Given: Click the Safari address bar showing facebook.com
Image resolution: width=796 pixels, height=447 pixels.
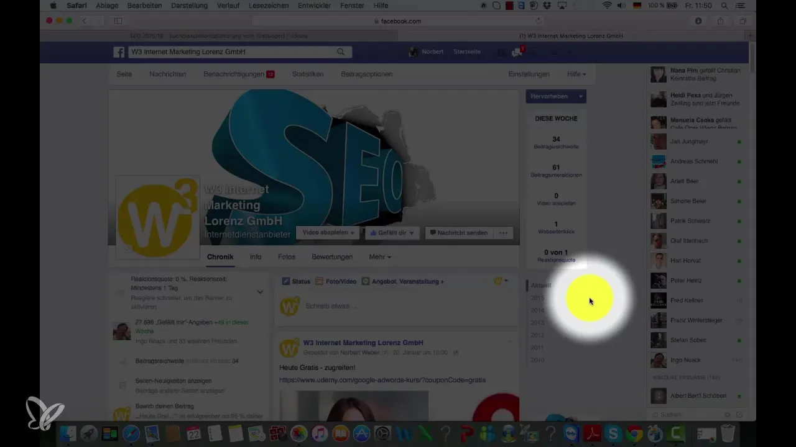Looking at the screenshot, I should 397,21.
